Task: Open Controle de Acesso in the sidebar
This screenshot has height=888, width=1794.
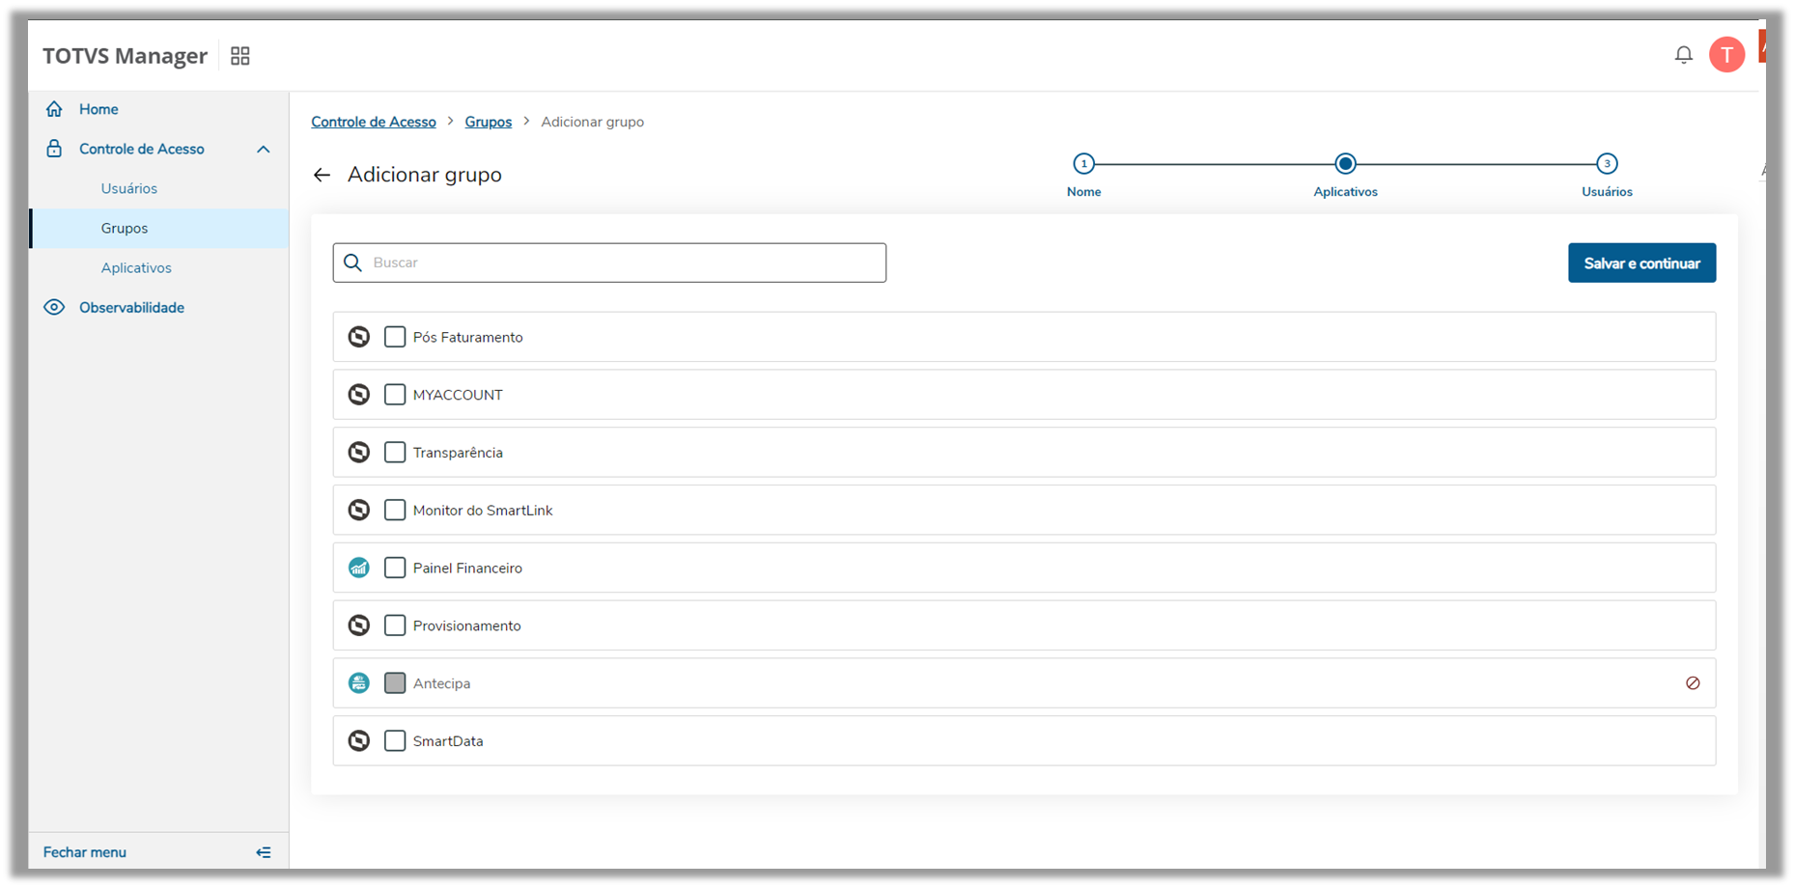Action: coord(142,149)
